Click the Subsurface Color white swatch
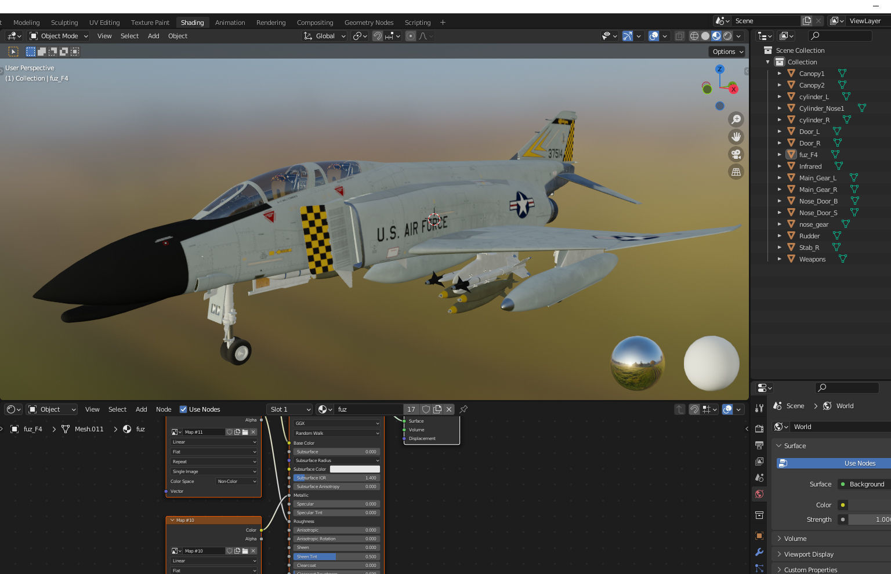Viewport: 891px width, 574px height. point(355,469)
